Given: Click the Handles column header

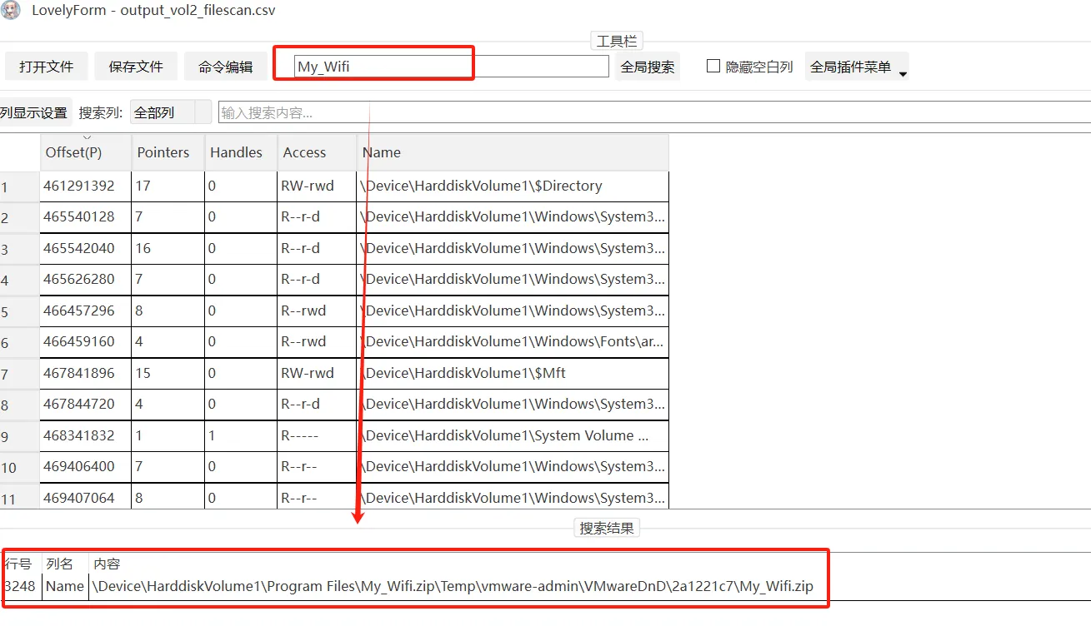Looking at the screenshot, I should click(241, 152).
